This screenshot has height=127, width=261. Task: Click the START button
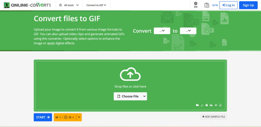(43, 117)
